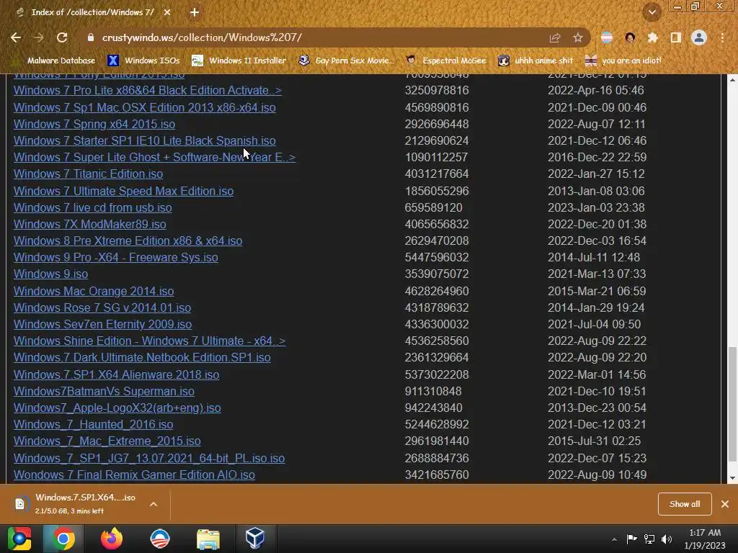
Task: Open the File Explorer taskbar icon
Action: 208,539
